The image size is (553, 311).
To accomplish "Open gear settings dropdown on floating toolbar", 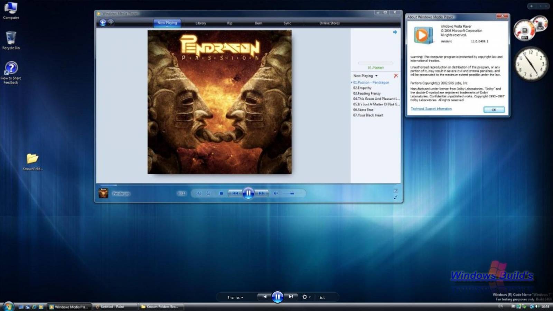I will click(x=306, y=297).
